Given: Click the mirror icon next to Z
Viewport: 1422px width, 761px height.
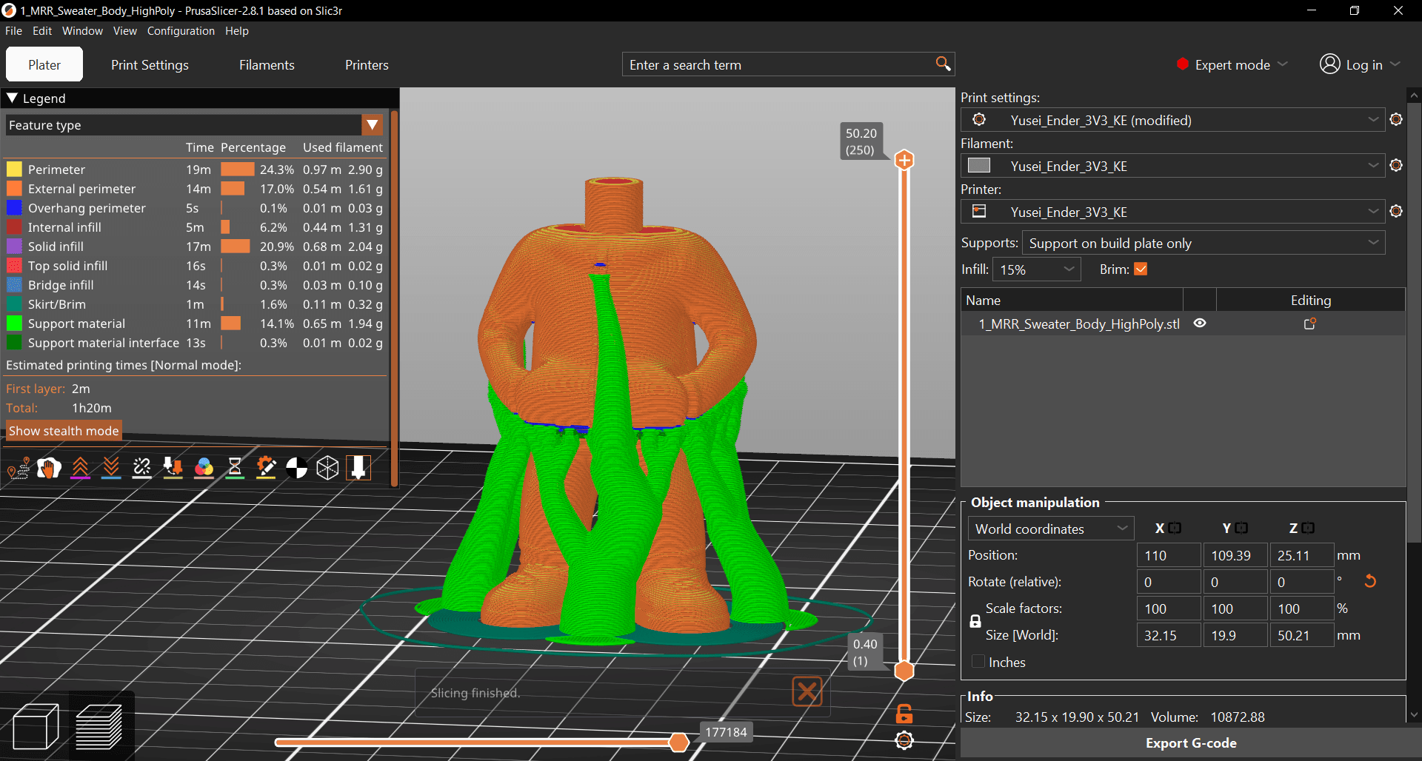Looking at the screenshot, I should (x=1308, y=528).
